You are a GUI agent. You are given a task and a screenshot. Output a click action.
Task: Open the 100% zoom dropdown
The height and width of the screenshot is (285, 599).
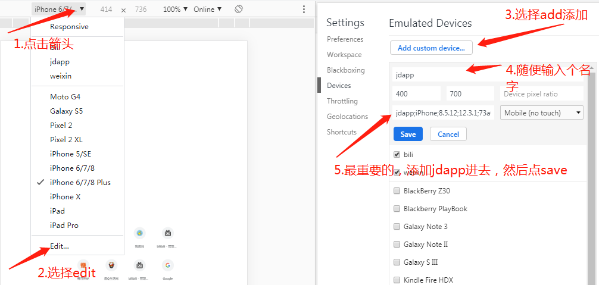[x=175, y=10]
